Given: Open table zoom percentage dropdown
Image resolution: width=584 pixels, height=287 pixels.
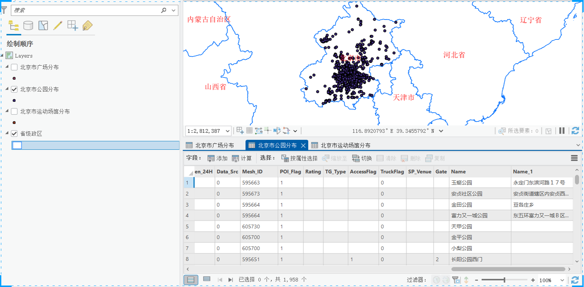Looking at the screenshot, I should coord(562,280).
